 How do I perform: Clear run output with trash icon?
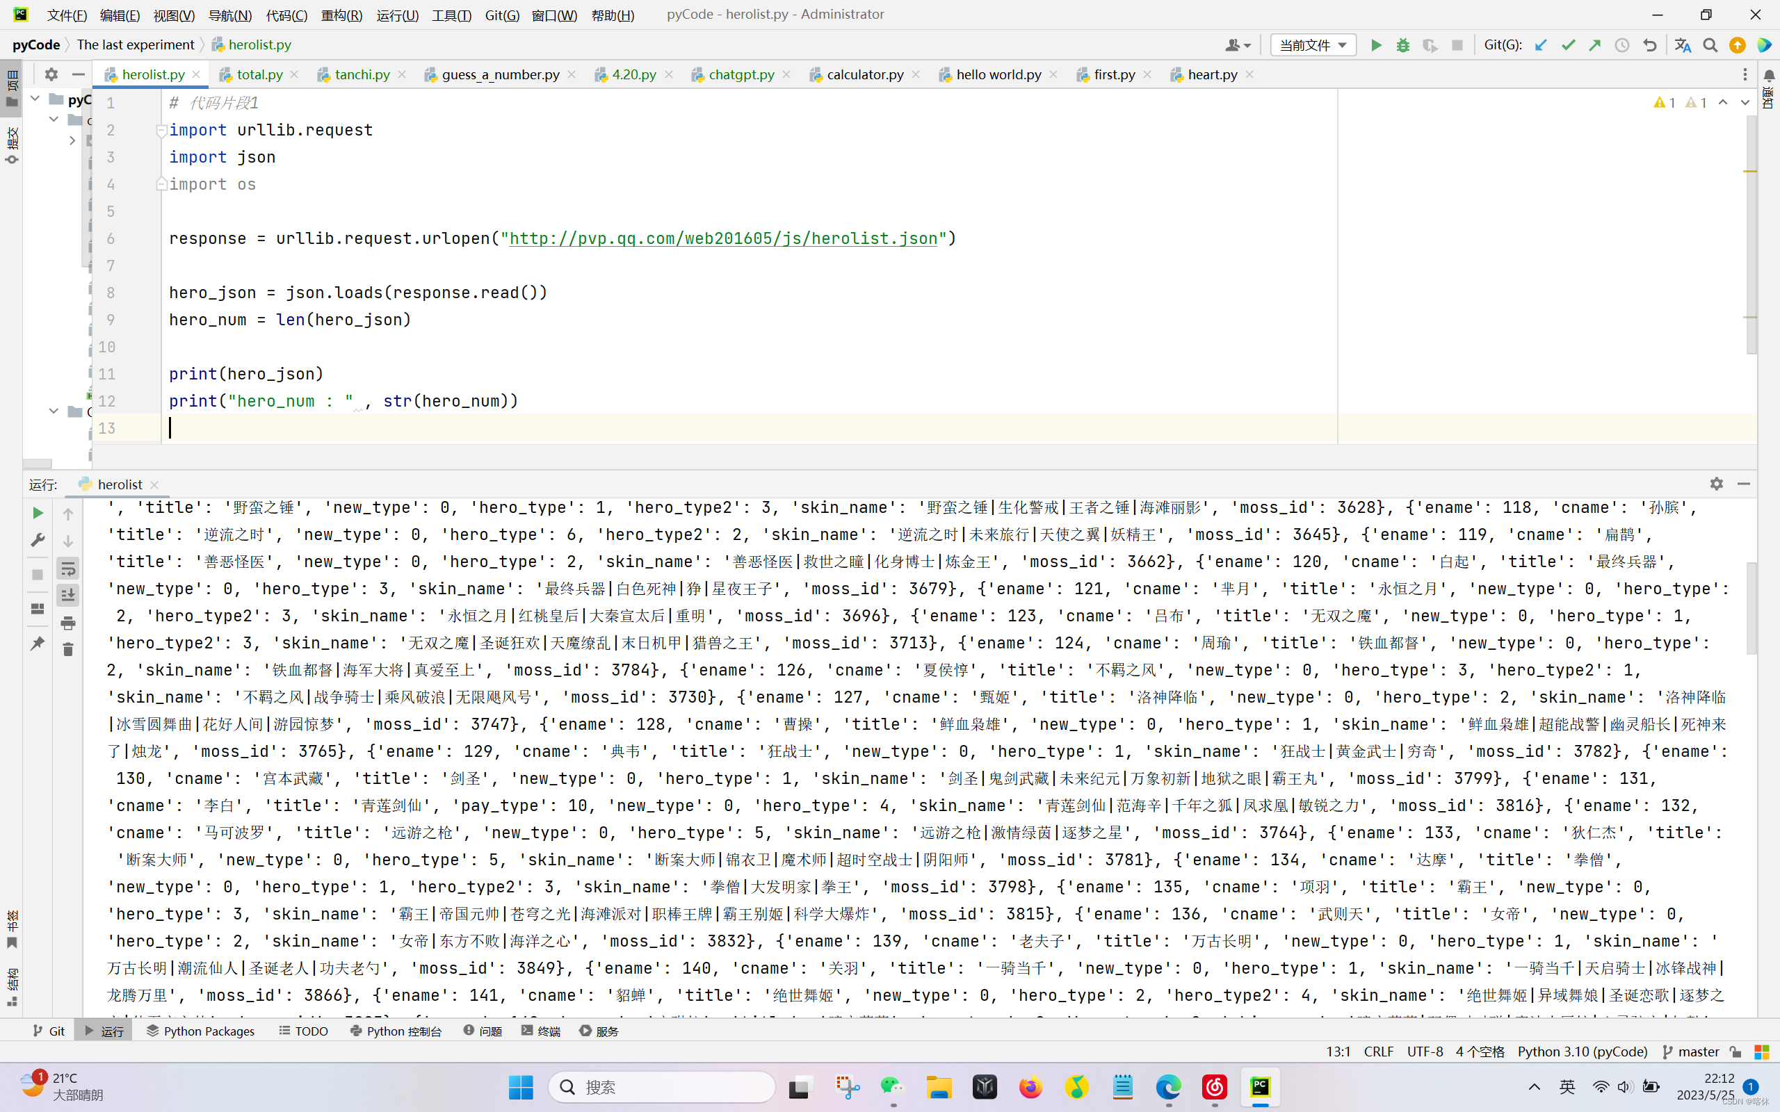(x=67, y=649)
